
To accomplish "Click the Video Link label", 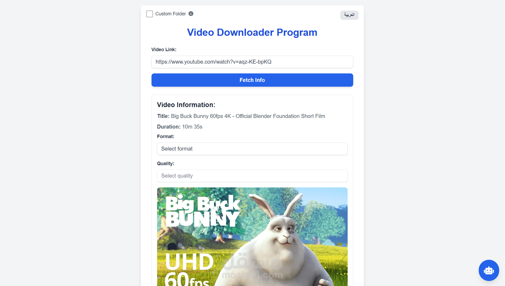I will (164, 50).
